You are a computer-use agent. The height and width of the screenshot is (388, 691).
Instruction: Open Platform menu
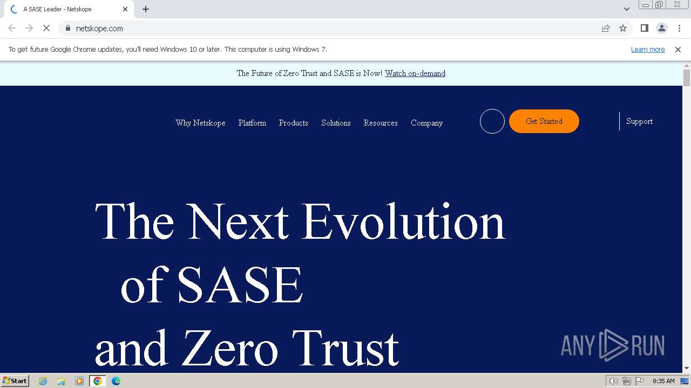tap(252, 123)
